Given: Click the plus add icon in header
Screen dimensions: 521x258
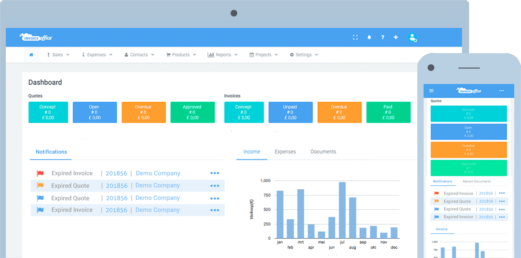Looking at the screenshot, I should (x=396, y=37).
